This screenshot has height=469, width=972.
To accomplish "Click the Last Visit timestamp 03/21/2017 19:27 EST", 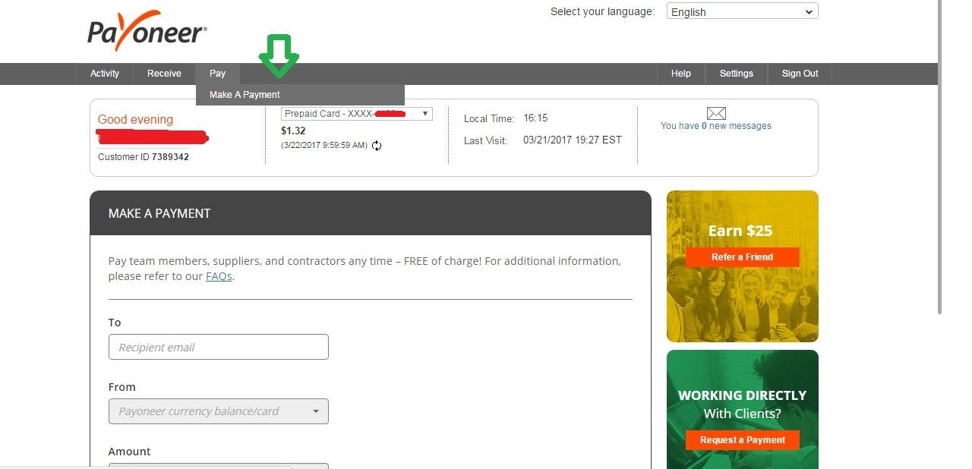I will coord(573,140).
